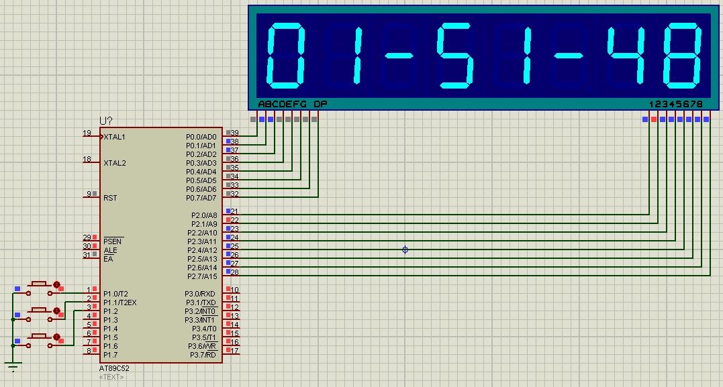Toggle latch circle of push button on P1.1
This screenshot has width=723, height=387.
56,311
